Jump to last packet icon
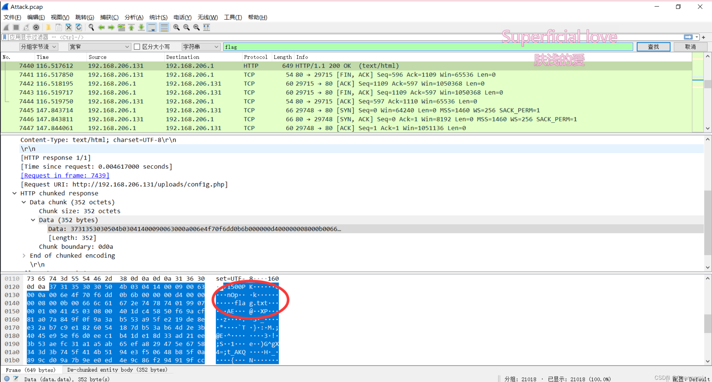This screenshot has width=712, height=382. click(141, 28)
